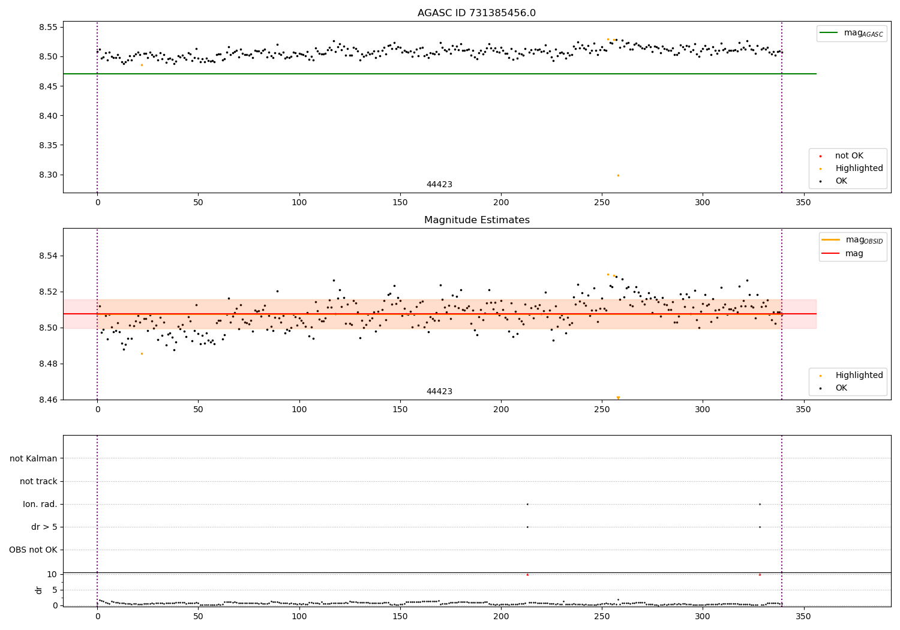Click the orange triangle marker at the bottom of the middle plot

[x=618, y=398]
